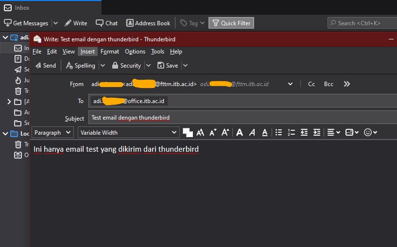Expand the From identity dropdown
This screenshot has width=397, height=247.
coord(290,84)
